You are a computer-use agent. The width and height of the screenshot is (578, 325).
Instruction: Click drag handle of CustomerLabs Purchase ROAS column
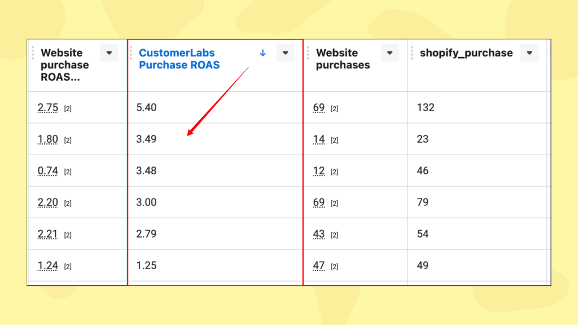point(131,52)
